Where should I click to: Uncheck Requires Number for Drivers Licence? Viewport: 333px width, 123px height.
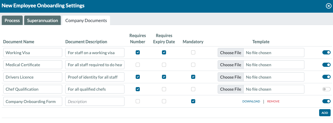[x=138, y=77]
